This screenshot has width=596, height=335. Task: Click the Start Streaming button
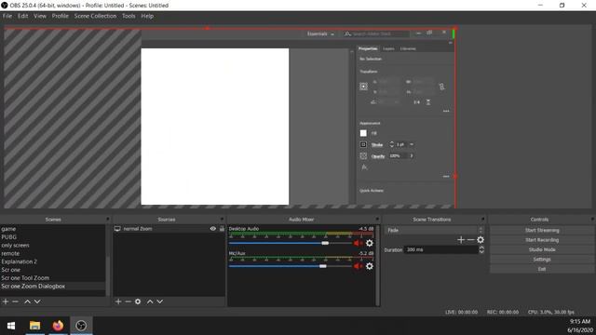(x=542, y=230)
